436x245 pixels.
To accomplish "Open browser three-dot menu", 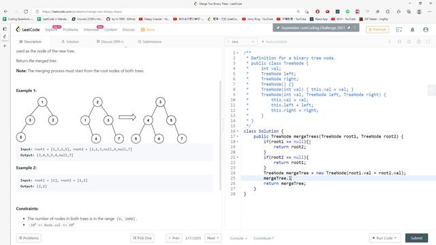I will click(x=430, y=12).
